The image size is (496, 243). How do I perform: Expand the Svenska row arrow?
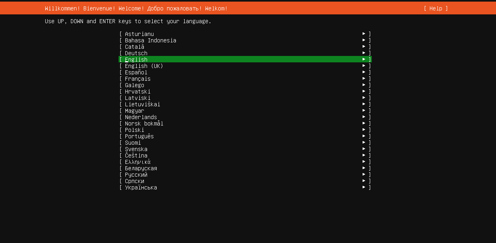[364, 149]
